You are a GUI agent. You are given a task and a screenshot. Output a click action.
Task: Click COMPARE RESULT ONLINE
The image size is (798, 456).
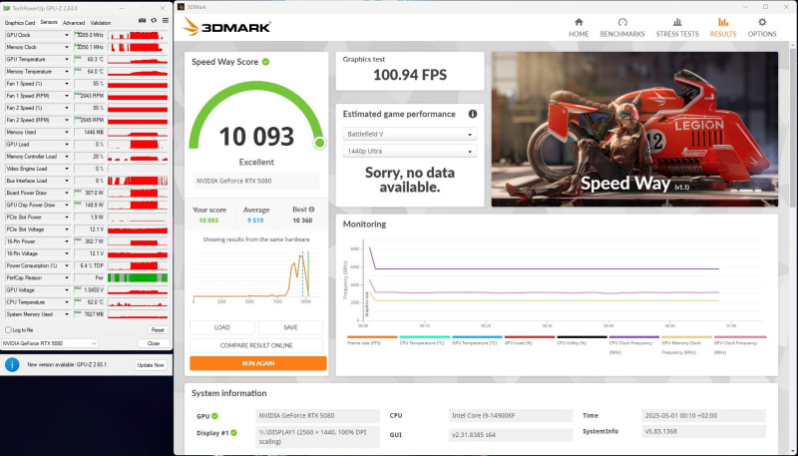click(256, 345)
